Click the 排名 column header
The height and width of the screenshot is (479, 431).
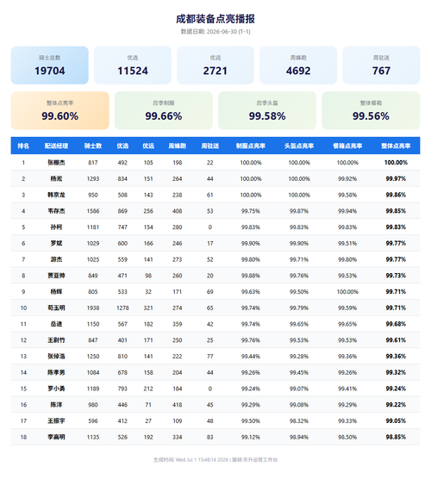click(23, 146)
